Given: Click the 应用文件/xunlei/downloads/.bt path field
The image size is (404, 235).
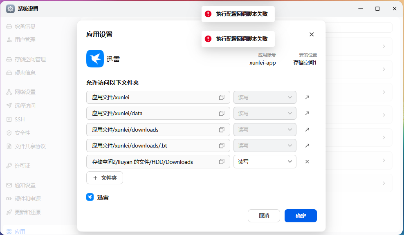Looking at the screenshot, I should (158, 145).
